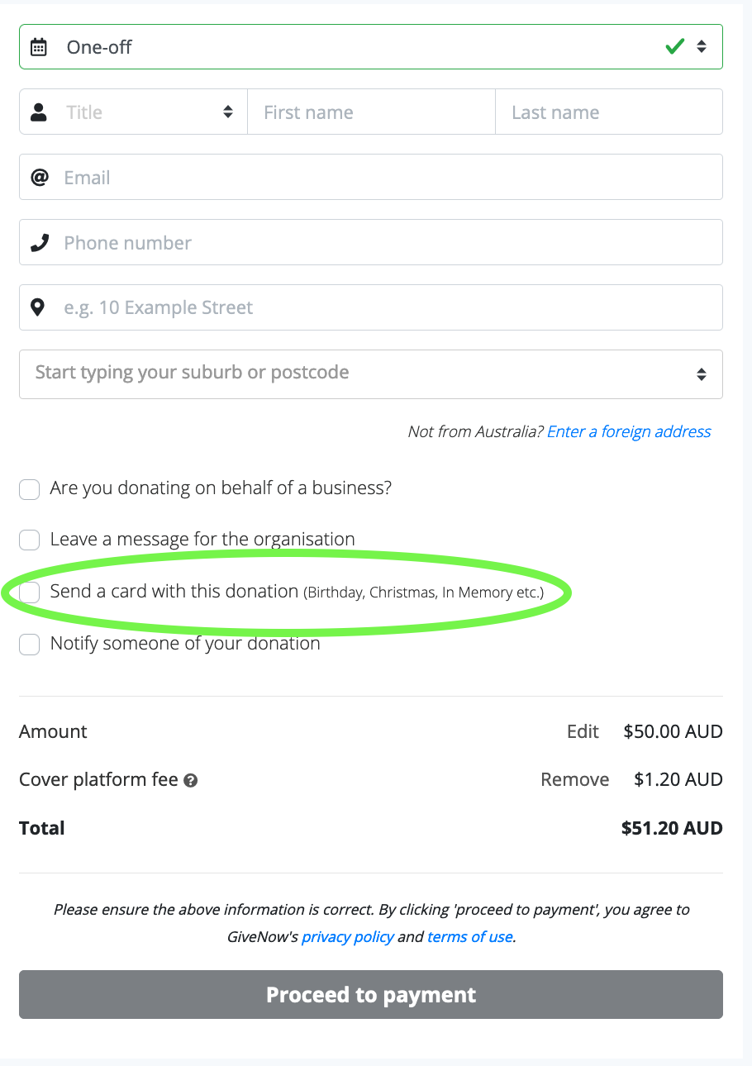Click into the First name field

coord(371,112)
